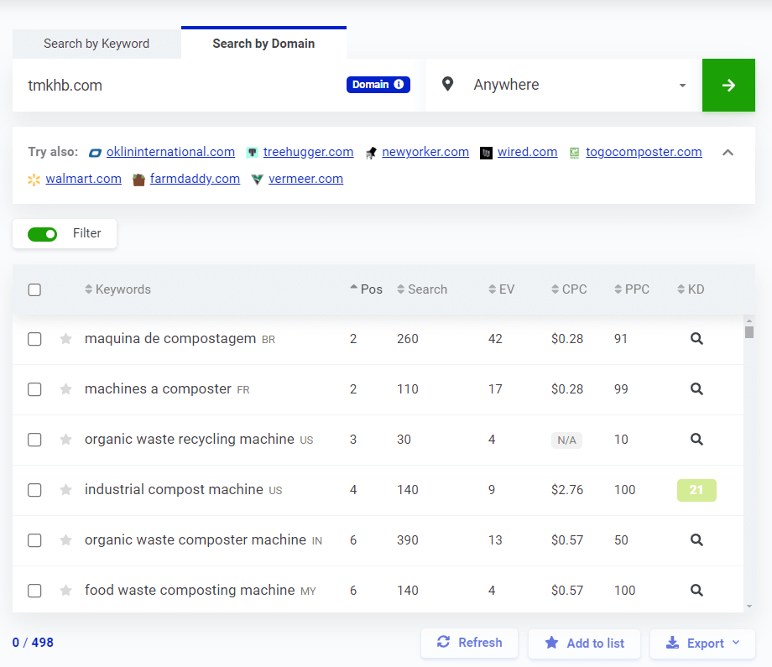
Task: Star the maquina de compostagem keyword
Action: (65, 339)
